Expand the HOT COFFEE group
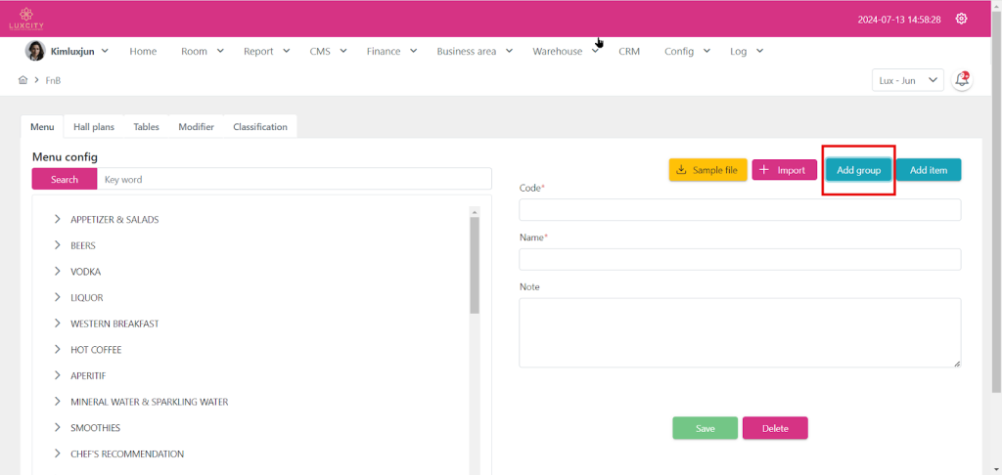This screenshot has height=475, width=1002. coord(58,350)
